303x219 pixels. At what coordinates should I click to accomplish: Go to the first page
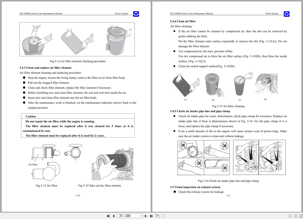(x=108, y=216)
